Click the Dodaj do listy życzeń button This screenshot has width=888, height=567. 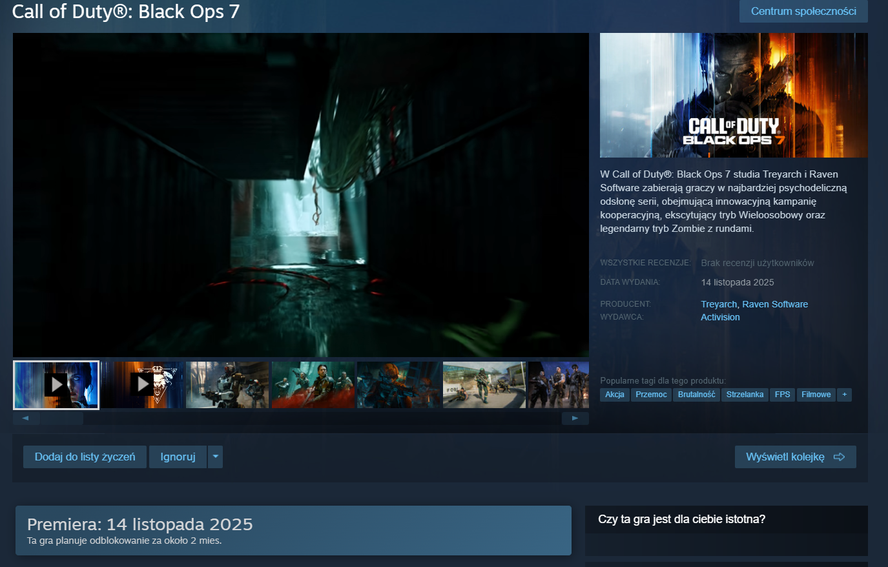tap(85, 457)
